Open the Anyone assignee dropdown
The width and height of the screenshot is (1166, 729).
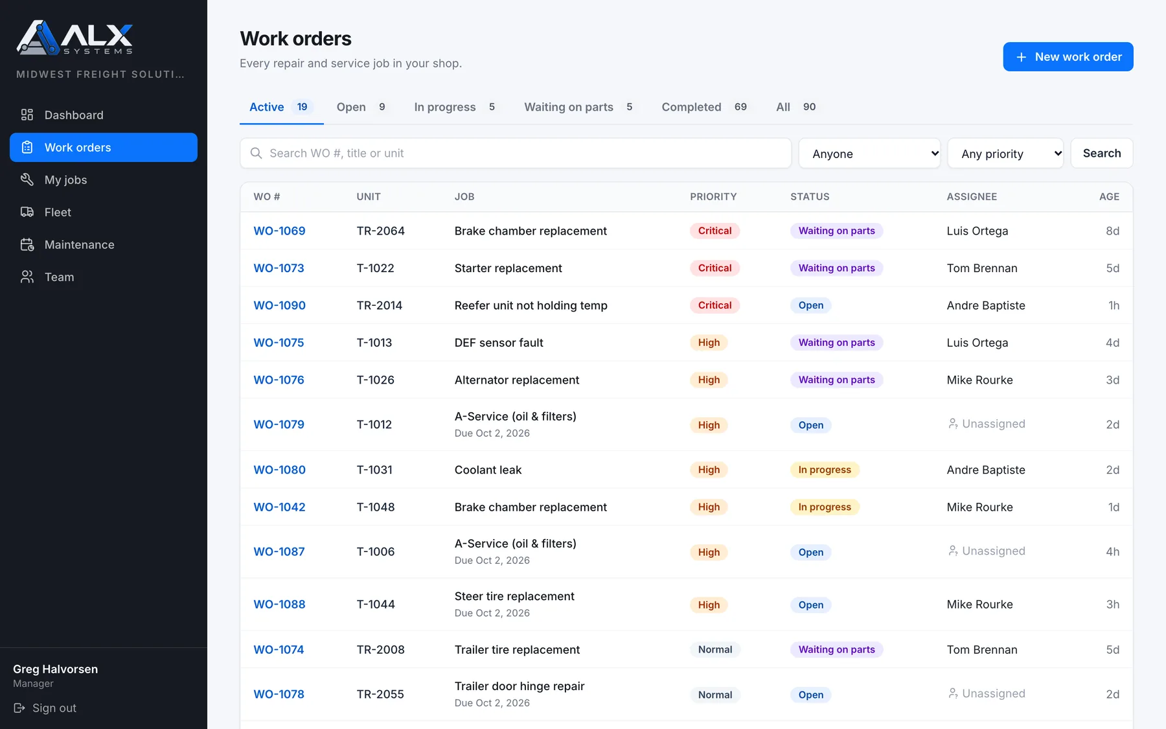point(869,154)
